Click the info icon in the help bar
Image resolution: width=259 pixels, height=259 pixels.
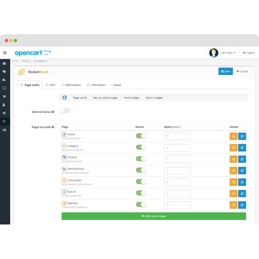(x=64, y=98)
